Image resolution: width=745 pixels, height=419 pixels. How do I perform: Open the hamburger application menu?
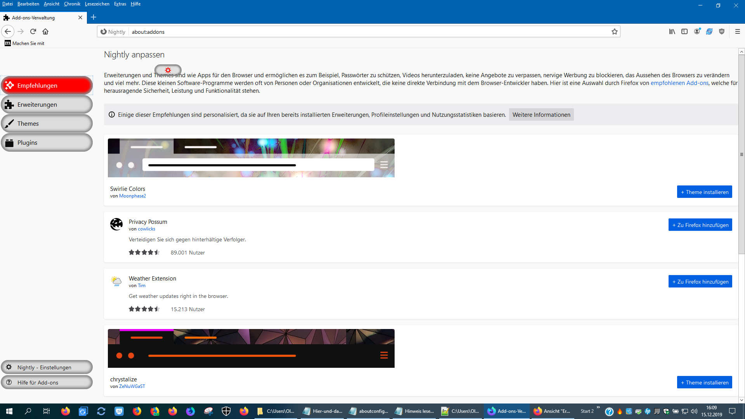point(738,31)
